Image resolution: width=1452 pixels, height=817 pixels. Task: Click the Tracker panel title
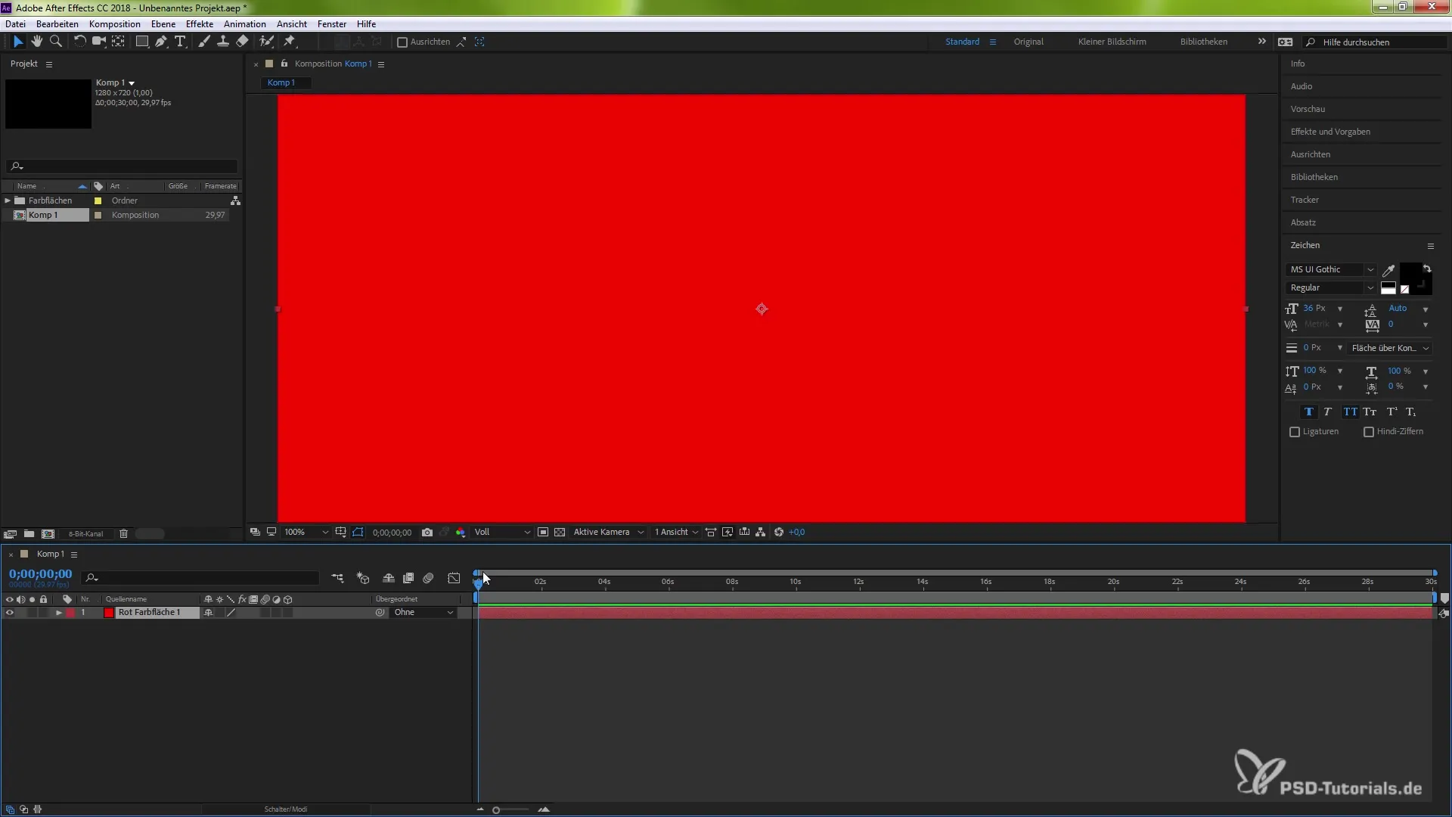(x=1305, y=200)
